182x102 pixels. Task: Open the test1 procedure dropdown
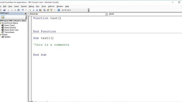(146, 14)
